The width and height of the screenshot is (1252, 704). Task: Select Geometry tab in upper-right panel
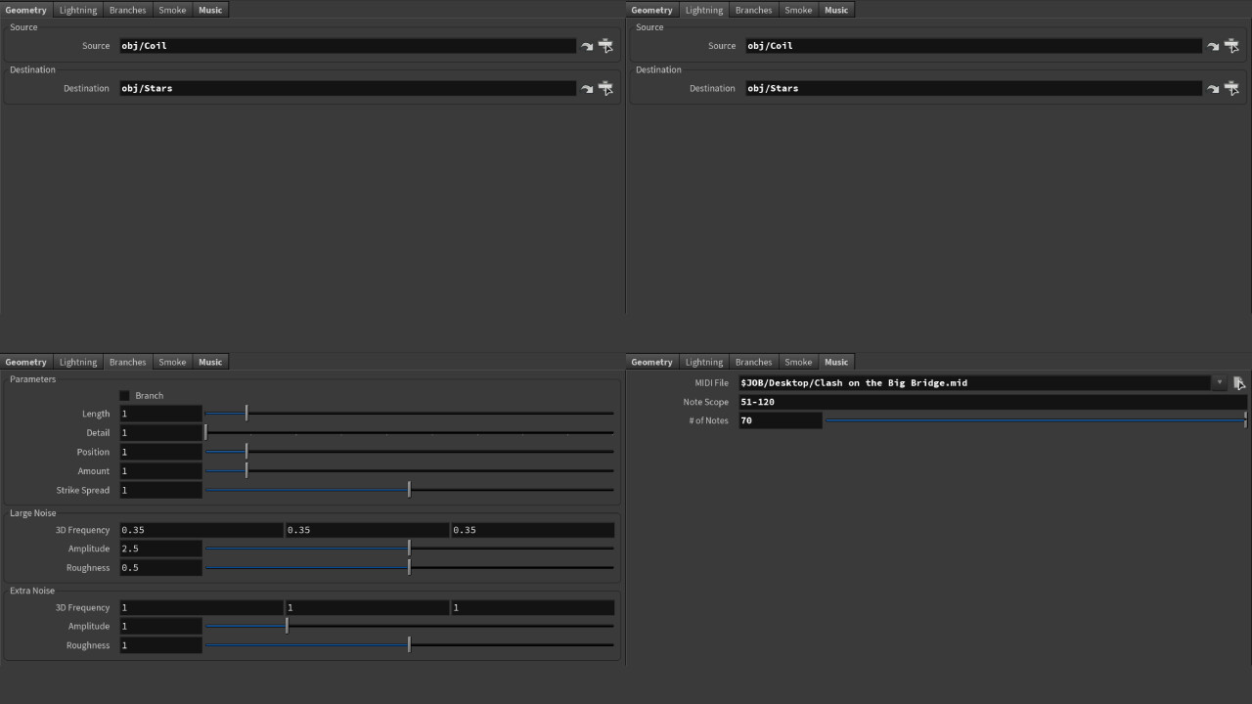(652, 10)
